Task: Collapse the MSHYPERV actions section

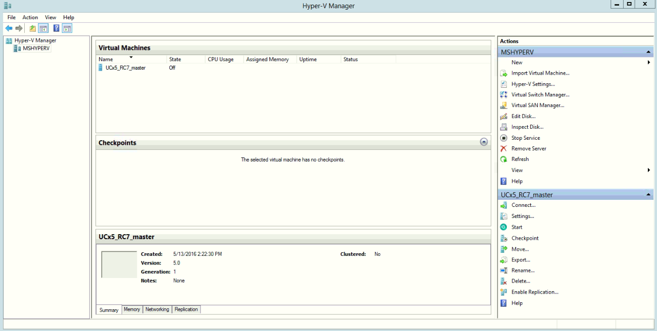Action: tap(648, 52)
